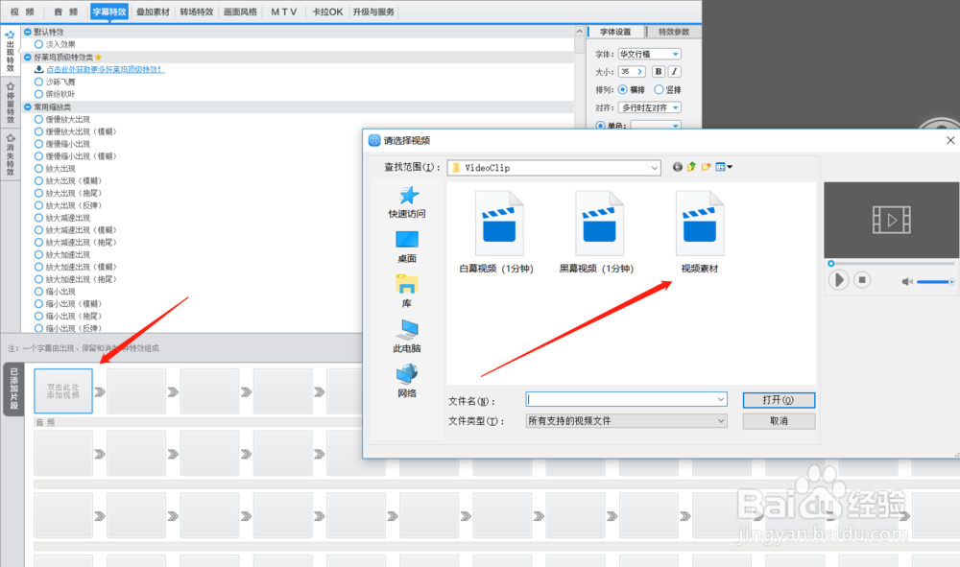Image resolution: width=960 pixels, height=567 pixels.
Task: Open the 出现特效 side tab
Action: [x=10, y=52]
